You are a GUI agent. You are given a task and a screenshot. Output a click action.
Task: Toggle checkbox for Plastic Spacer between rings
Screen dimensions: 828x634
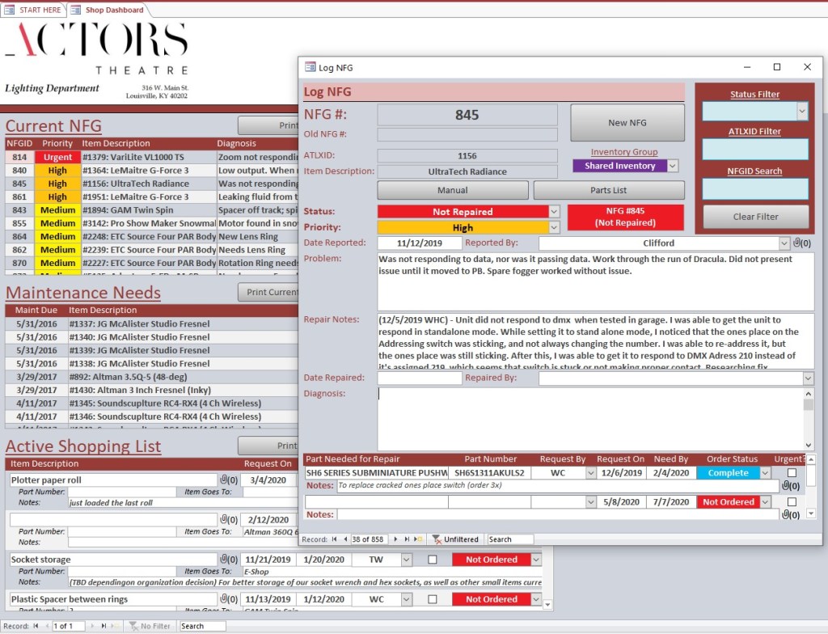433,599
